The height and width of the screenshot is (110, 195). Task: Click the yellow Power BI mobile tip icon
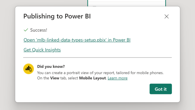point(29,69)
